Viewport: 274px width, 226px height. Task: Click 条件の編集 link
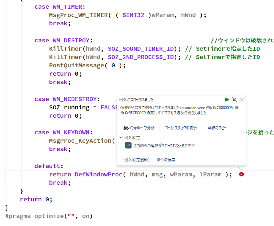166,160
